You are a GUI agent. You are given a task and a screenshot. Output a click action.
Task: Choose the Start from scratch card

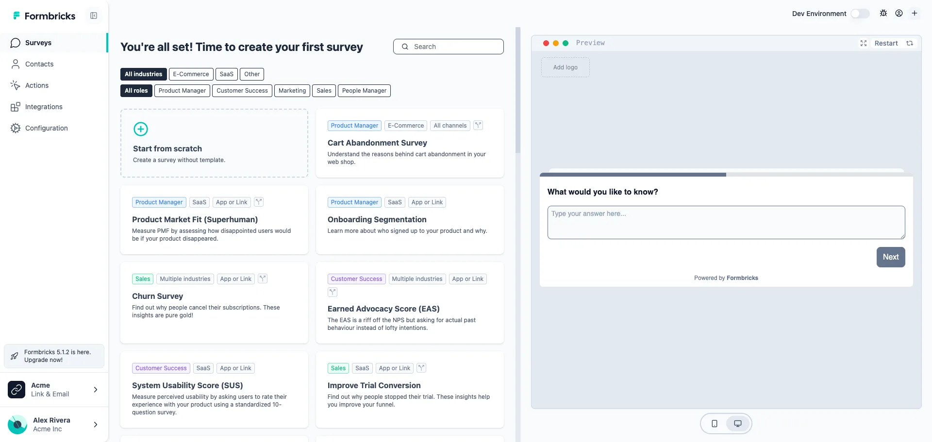point(214,143)
